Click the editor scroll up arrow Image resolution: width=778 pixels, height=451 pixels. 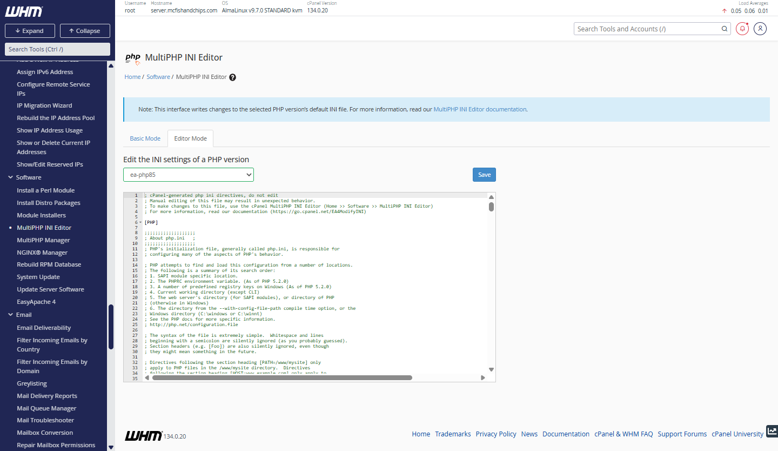click(491, 198)
